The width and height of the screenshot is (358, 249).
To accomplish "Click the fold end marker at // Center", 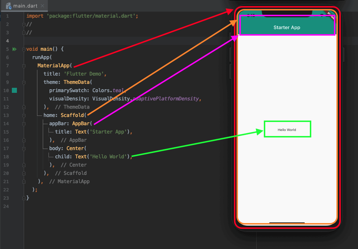I will (24, 165).
